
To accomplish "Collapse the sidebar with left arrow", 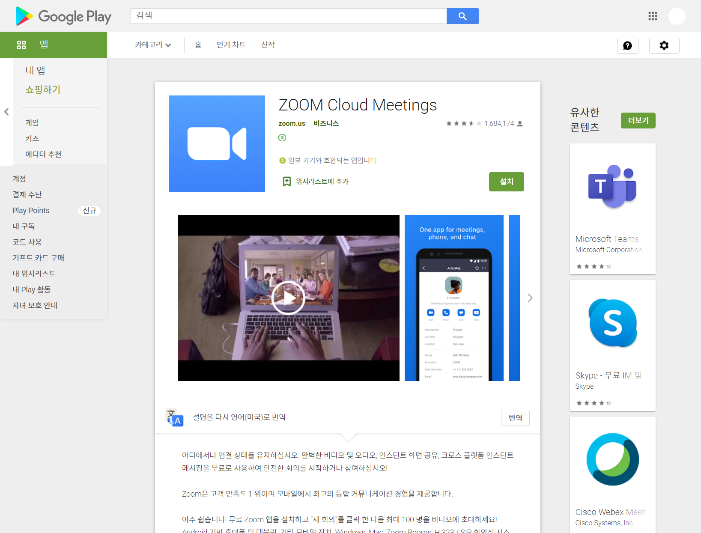I will pos(6,112).
